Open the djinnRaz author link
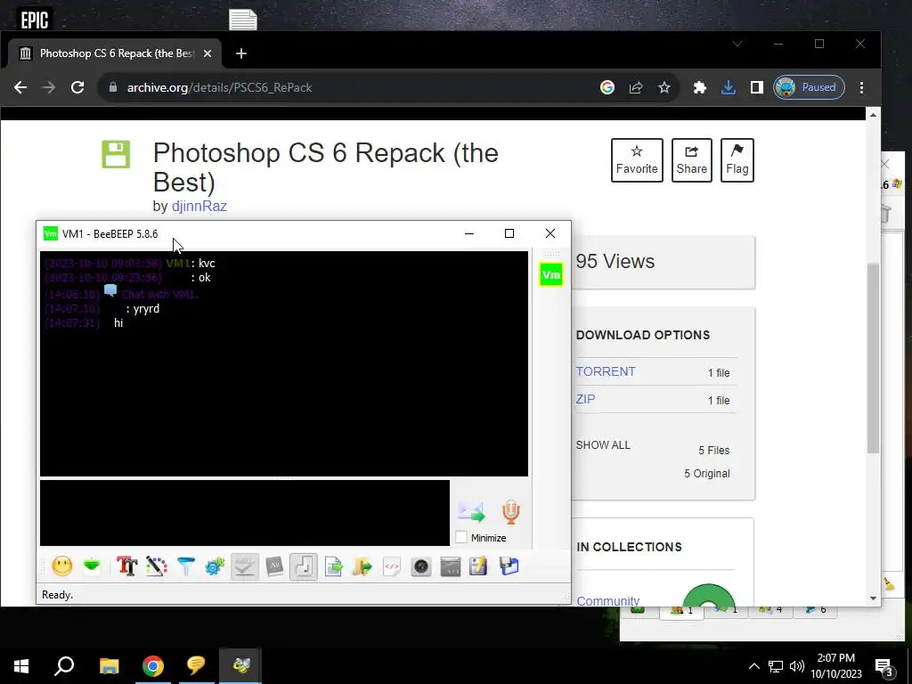 (x=199, y=206)
